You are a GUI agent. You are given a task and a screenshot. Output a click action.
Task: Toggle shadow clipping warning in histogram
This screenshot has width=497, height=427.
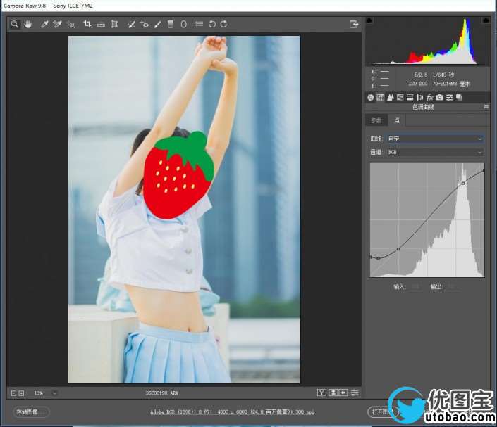[369, 20]
